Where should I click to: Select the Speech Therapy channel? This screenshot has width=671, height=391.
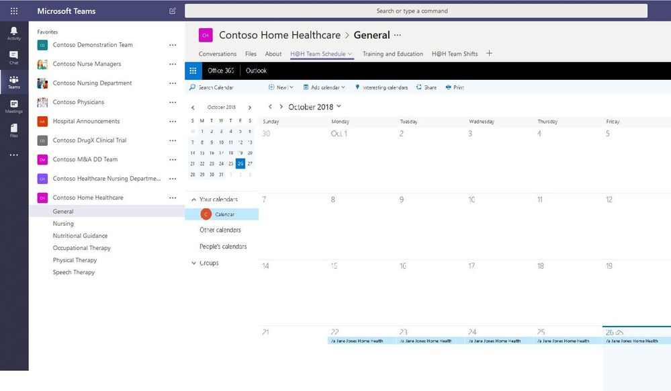tap(74, 272)
